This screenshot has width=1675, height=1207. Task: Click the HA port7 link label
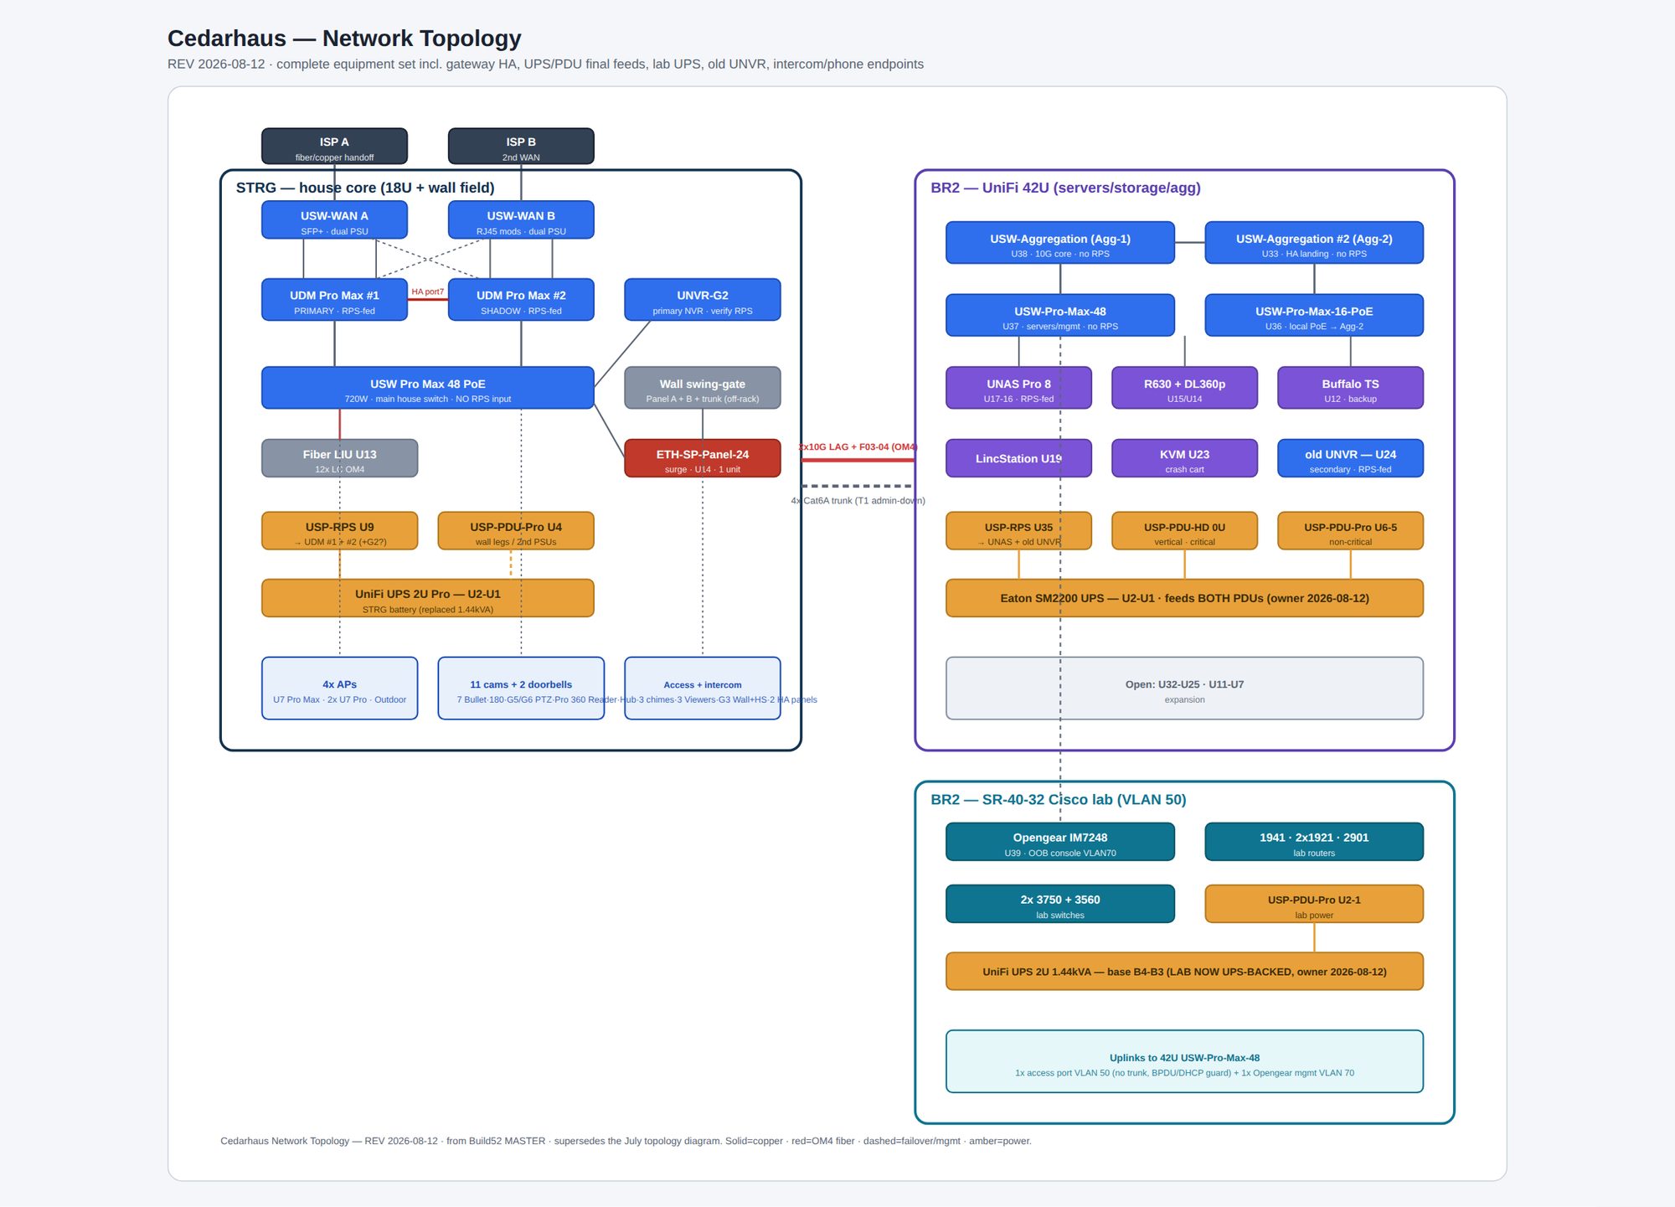click(428, 292)
